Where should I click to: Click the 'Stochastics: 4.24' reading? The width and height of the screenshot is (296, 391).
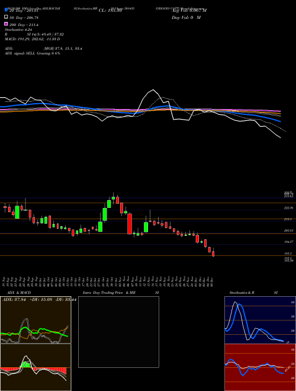pos(18,30)
